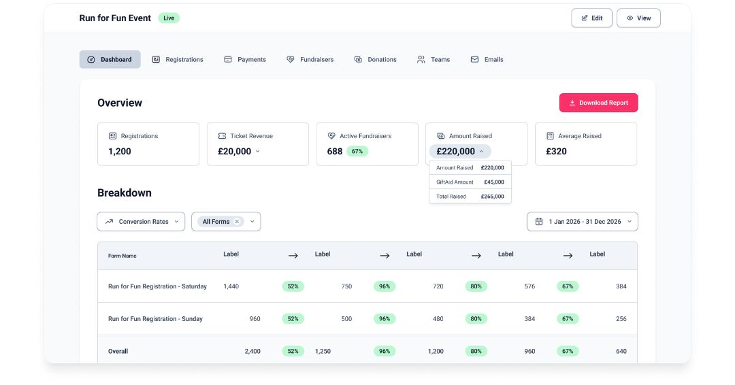
Task: Click the Download Report button
Action: coord(599,103)
